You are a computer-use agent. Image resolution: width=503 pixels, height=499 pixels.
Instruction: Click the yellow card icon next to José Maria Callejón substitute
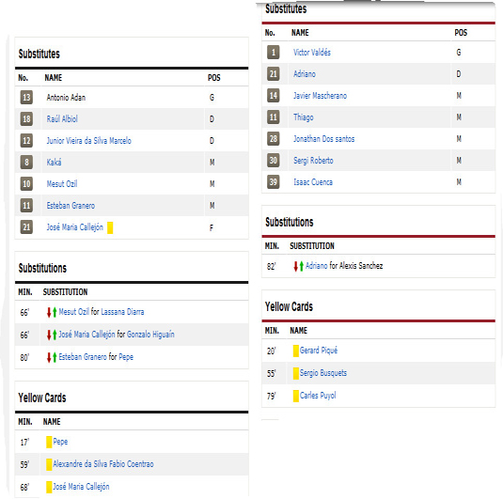pyautogui.click(x=110, y=227)
